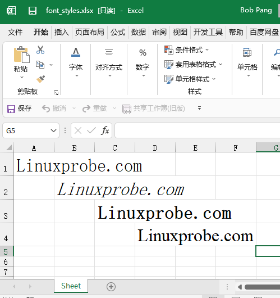Switch to the 视图 view tab

click(180, 32)
